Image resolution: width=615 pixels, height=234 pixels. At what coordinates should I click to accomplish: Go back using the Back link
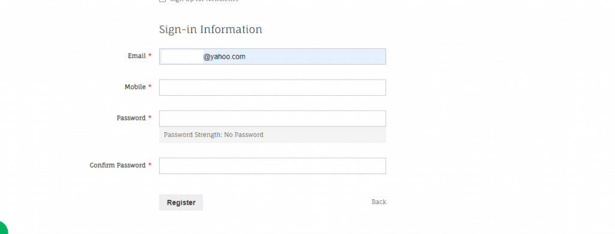coord(379,202)
